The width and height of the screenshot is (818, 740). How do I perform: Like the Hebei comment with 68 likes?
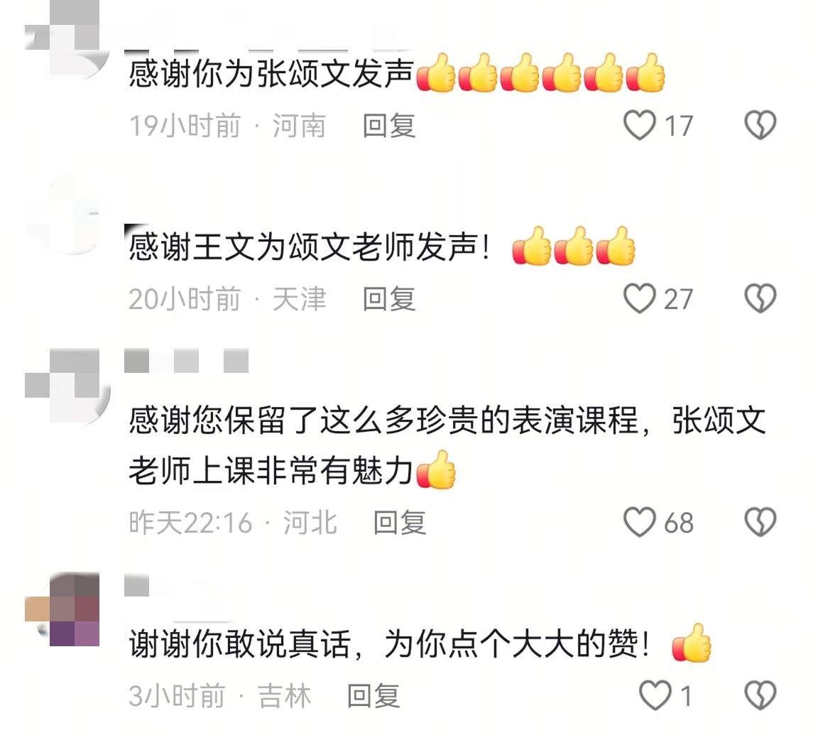click(640, 523)
